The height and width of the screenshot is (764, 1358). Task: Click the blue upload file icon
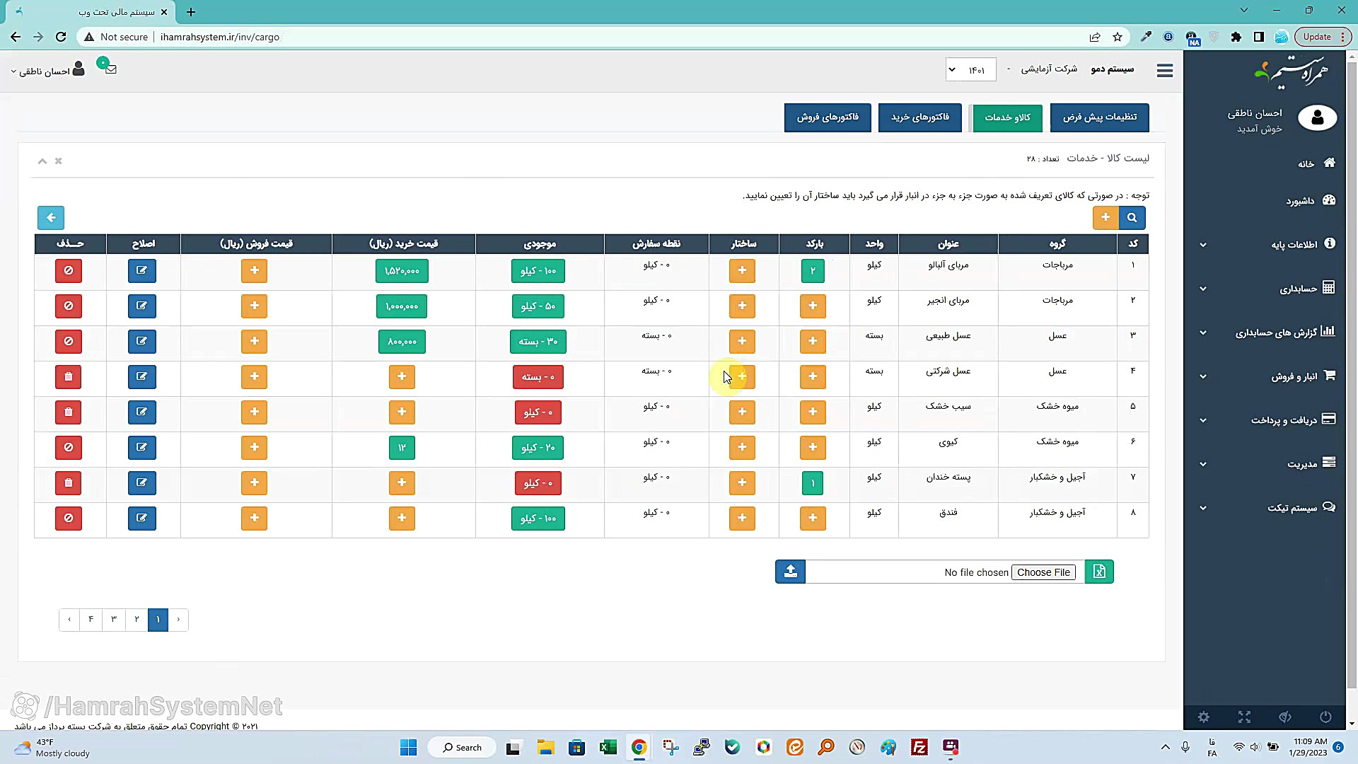(x=790, y=572)
